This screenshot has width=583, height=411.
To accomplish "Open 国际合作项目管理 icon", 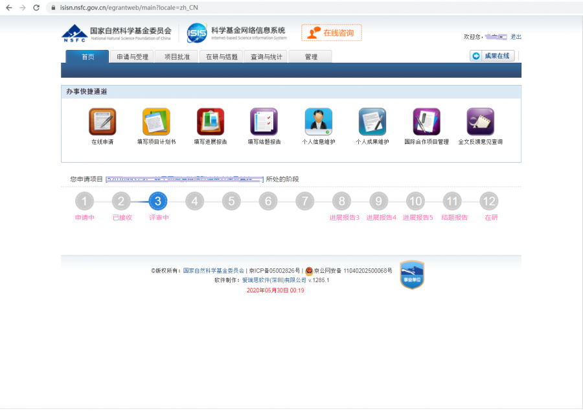I will point(426,122).
